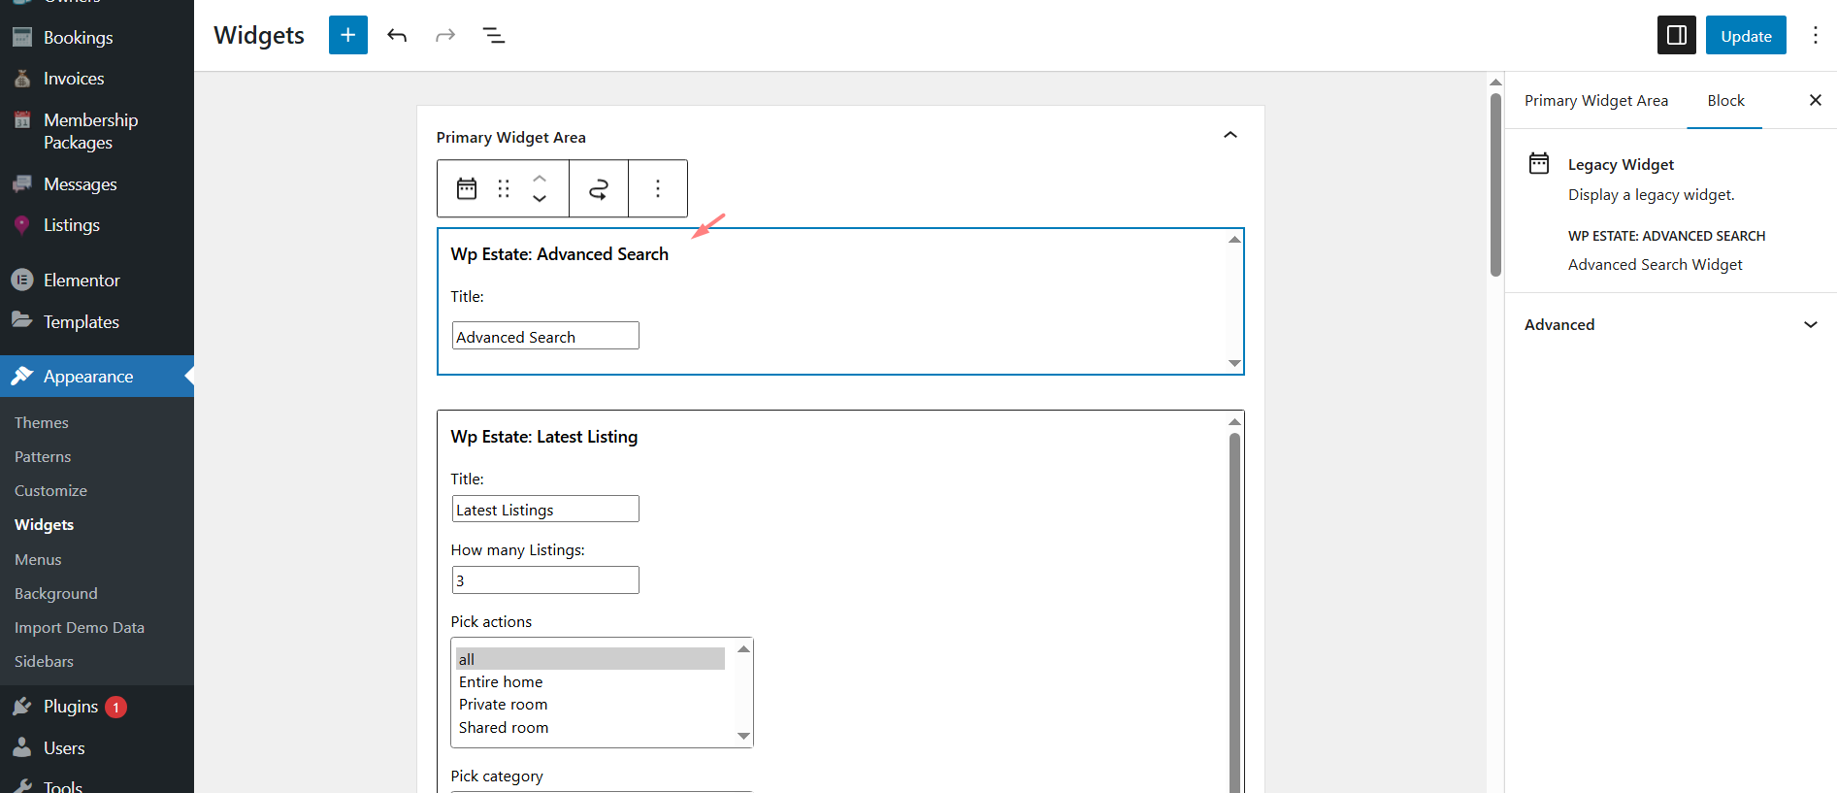This screenshot has height=793, width=1837.
Task: Open the document list view icon
Action: 493,36
